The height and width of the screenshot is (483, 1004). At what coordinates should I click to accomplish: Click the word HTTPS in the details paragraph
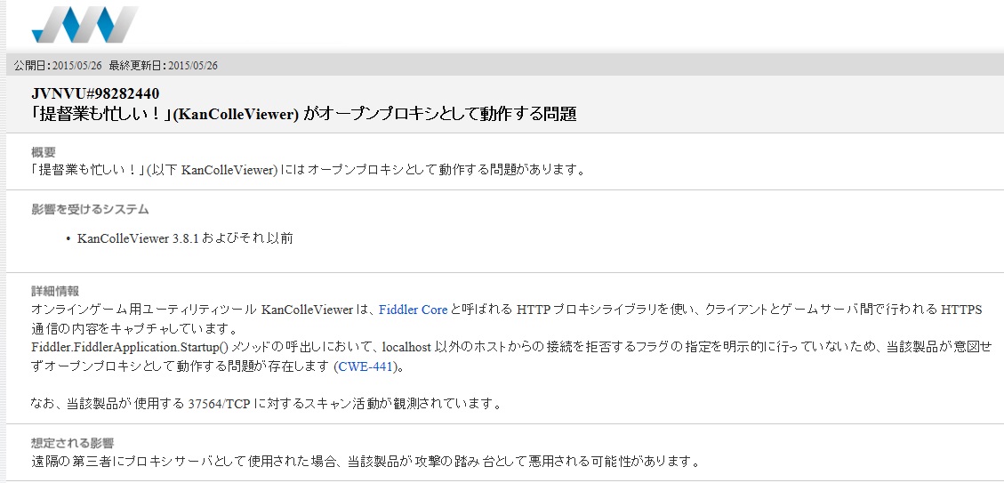pyautogui.click(x=960, y=310)
